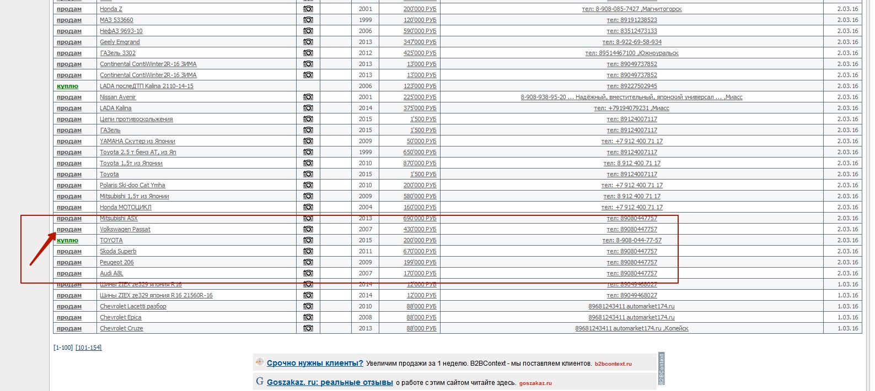Screen dimensions: 875x391
Task: Show photos of the Chevrolet Cruze listing
Action: coord(308,328)
